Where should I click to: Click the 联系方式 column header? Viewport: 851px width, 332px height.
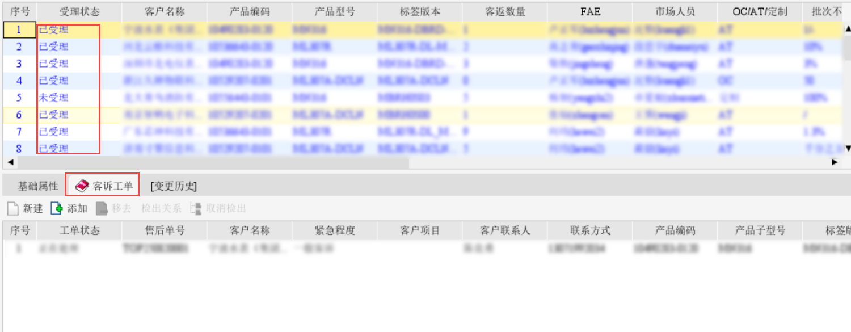(x=590, y=230)
